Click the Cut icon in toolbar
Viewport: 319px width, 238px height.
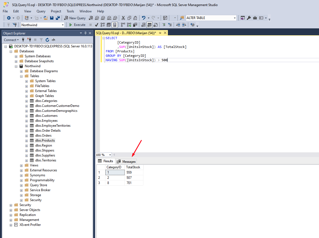click(x=123, y=18)
